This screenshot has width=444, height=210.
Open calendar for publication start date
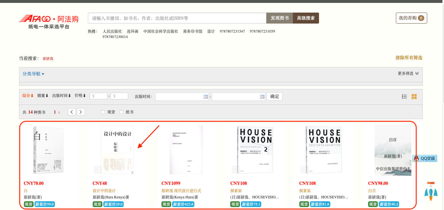[206, 96]
